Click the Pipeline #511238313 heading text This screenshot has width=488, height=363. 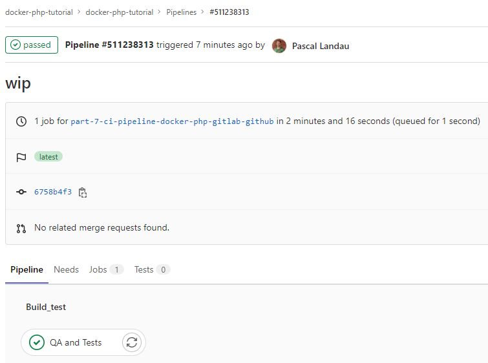tap(109, 45)
